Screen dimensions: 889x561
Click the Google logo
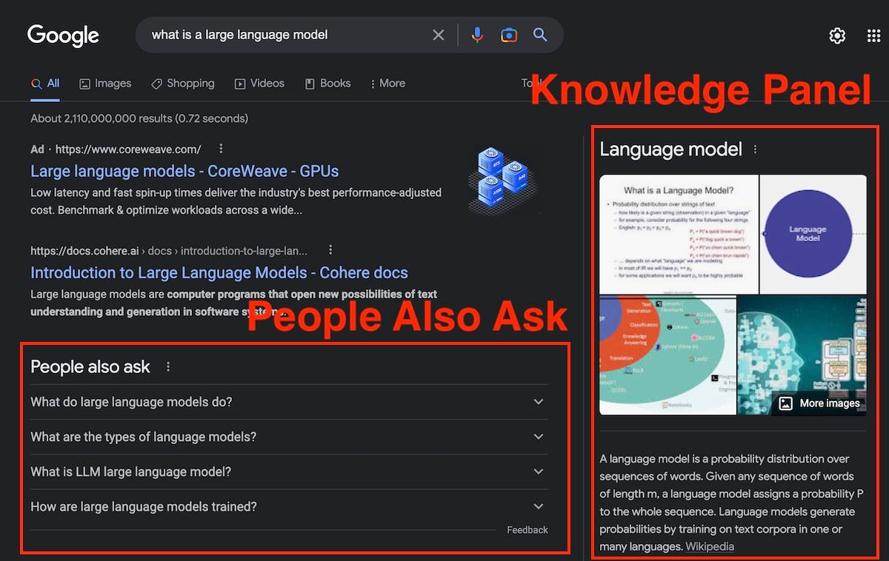pos(63,36)
